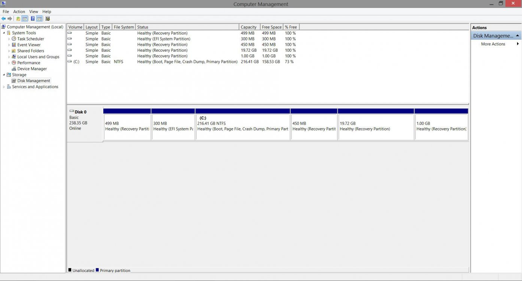Sort by the Volume column header
The width and height of the screenshot is (522, 281).
click(x=75, y=27)
